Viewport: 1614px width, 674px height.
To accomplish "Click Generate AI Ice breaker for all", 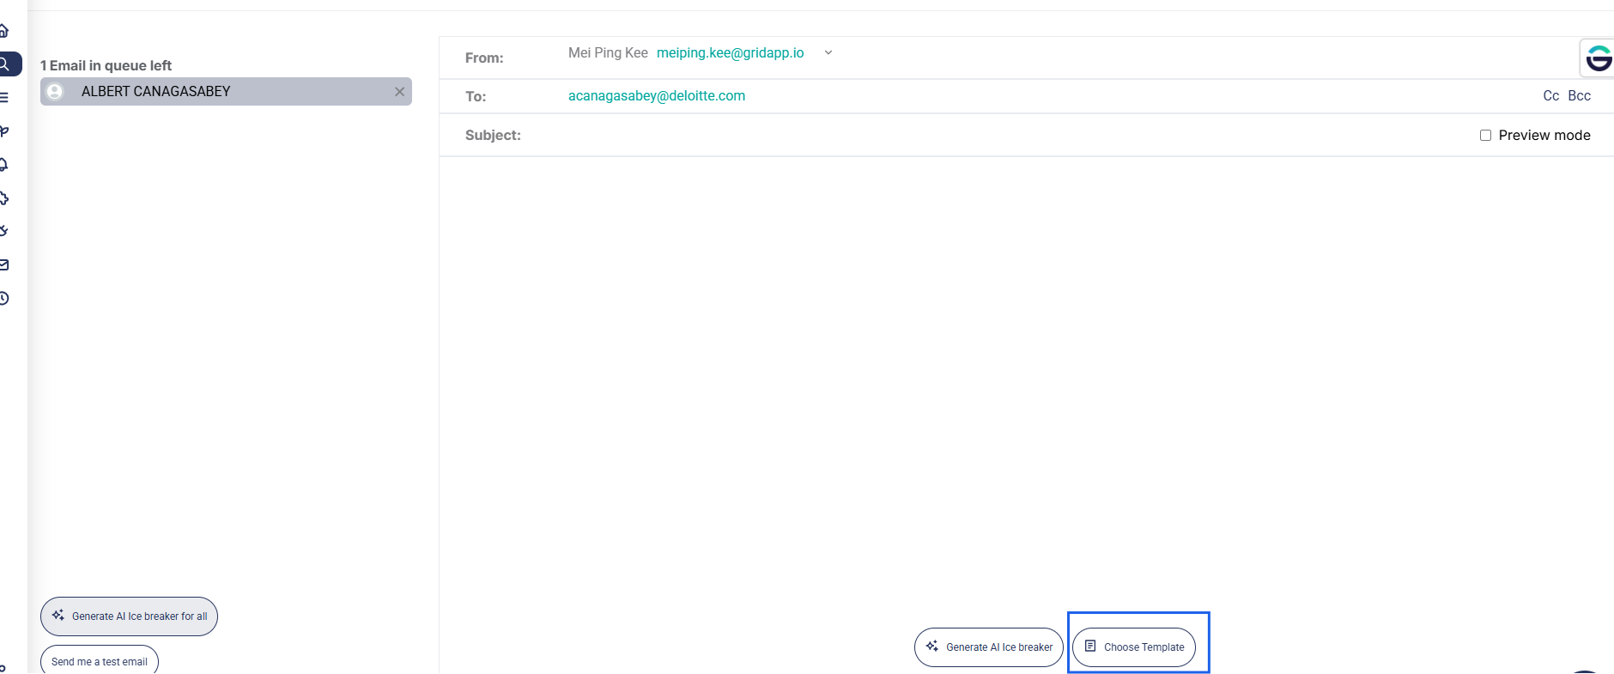I will pos(129,616).
